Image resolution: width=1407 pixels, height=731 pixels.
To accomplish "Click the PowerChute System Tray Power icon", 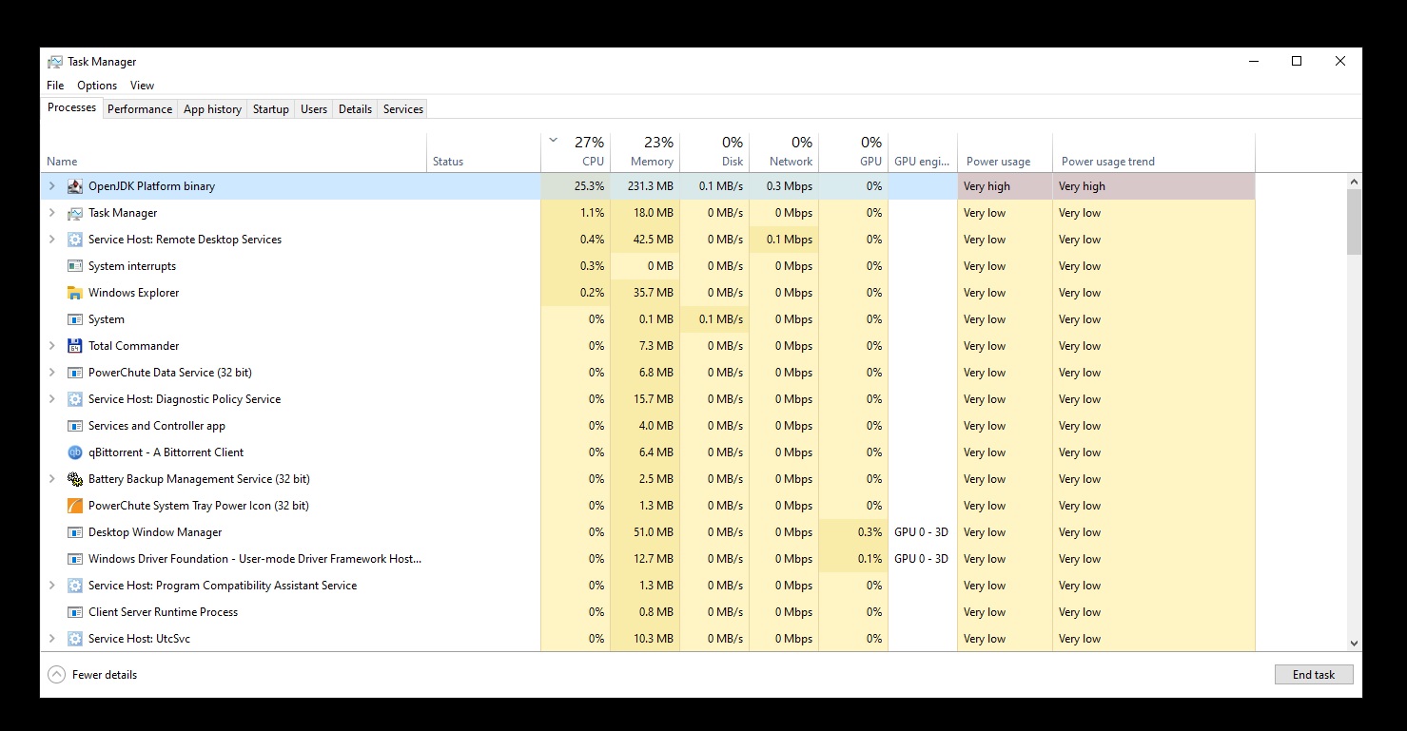I will point(75,506).
